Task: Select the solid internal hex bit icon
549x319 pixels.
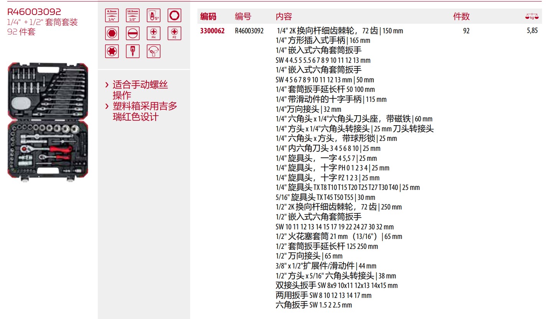Action: click(112, 33)
